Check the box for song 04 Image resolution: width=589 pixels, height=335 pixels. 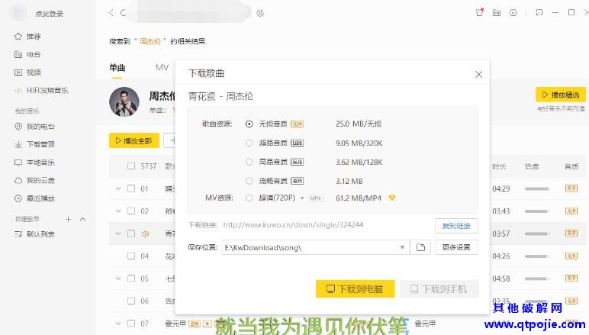point(131,256)
